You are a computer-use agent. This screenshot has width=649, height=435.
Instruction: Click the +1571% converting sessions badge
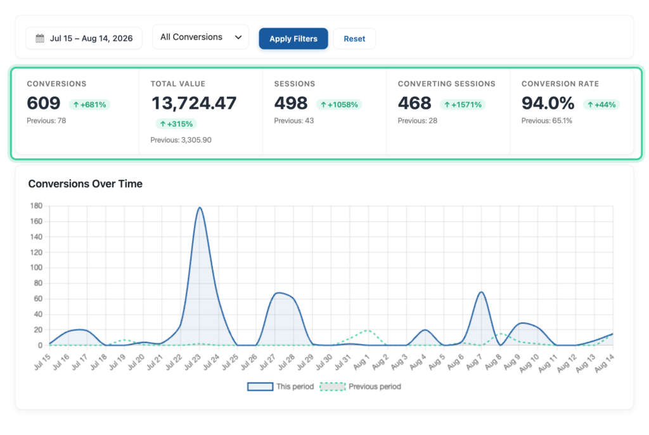(x=463, y=104)
